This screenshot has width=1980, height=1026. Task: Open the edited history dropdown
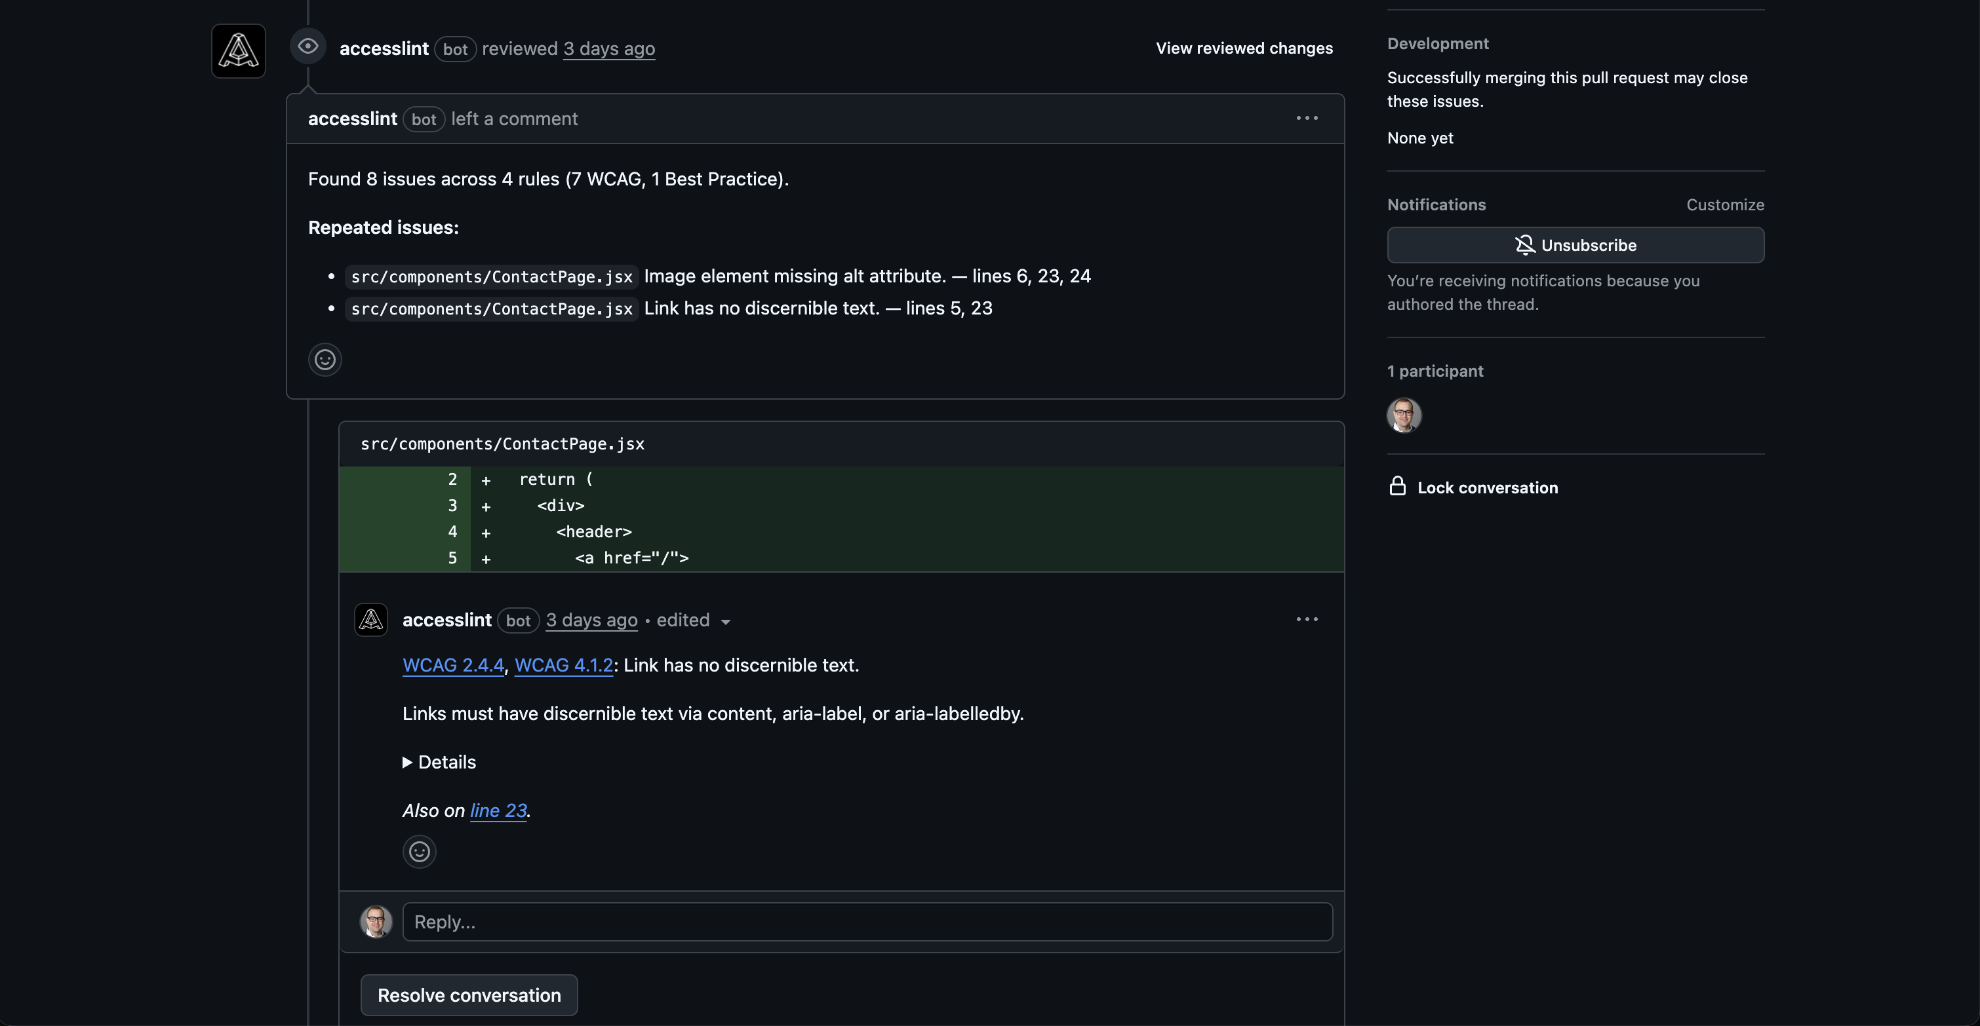coord(692,620)
